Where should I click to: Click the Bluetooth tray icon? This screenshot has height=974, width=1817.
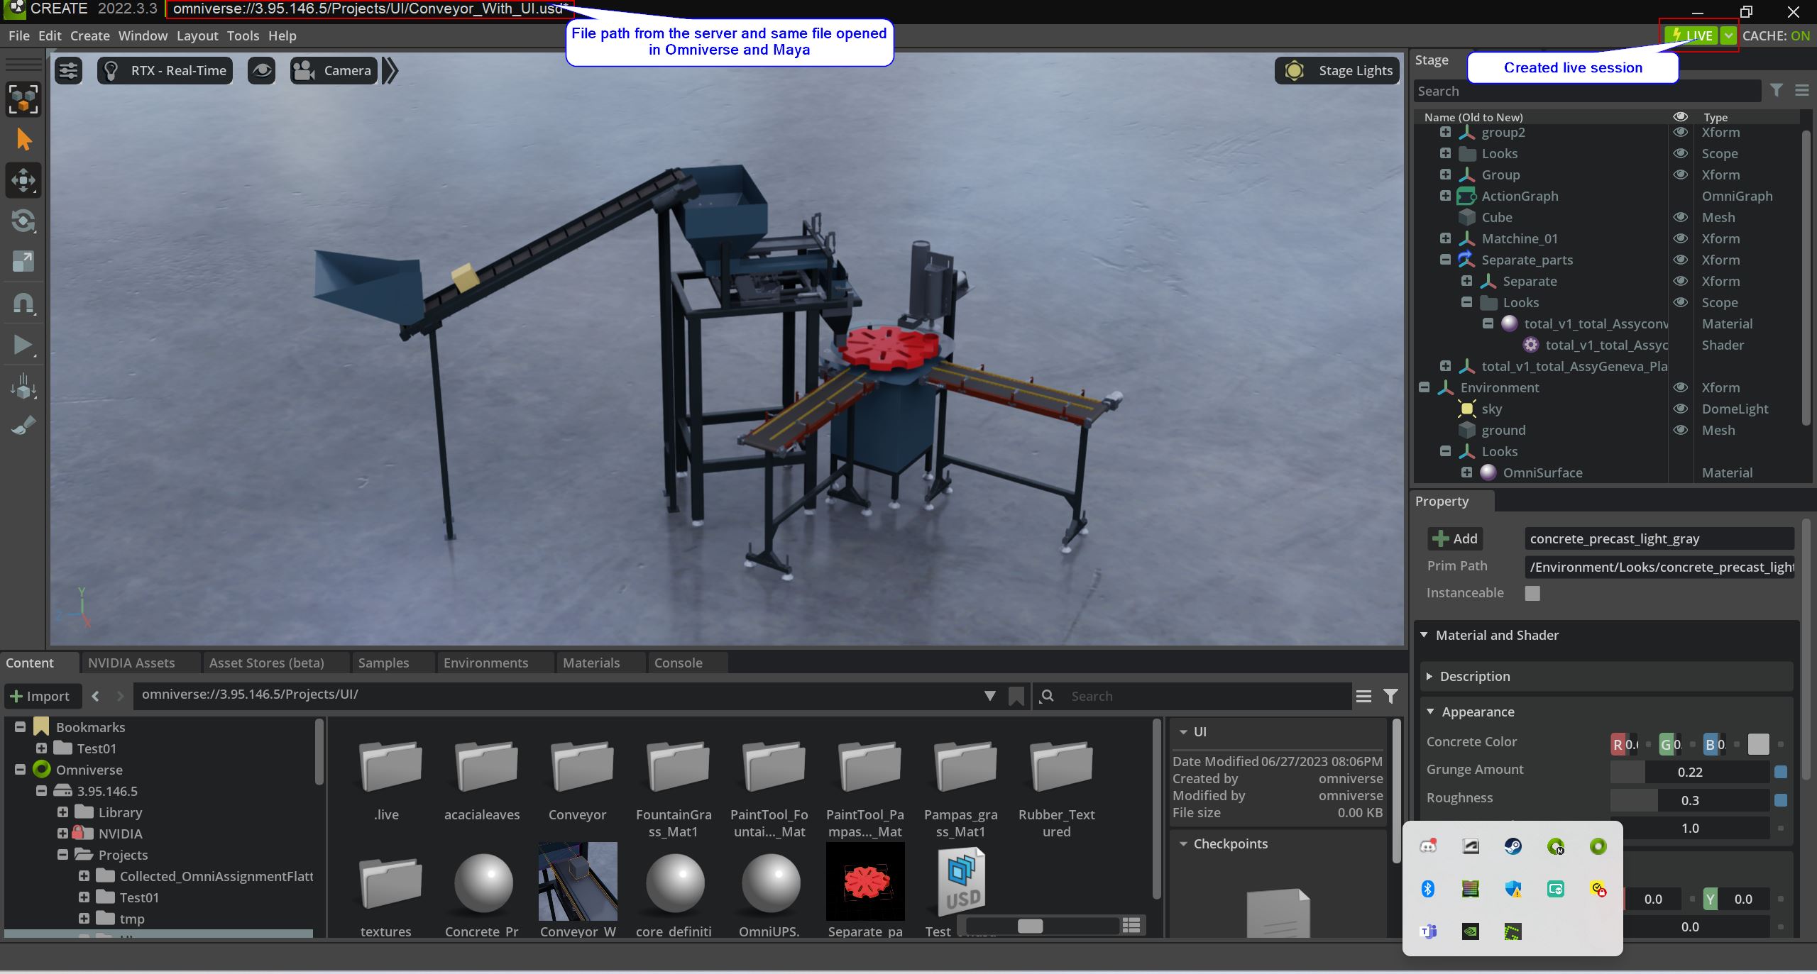tap(1427, 888)
